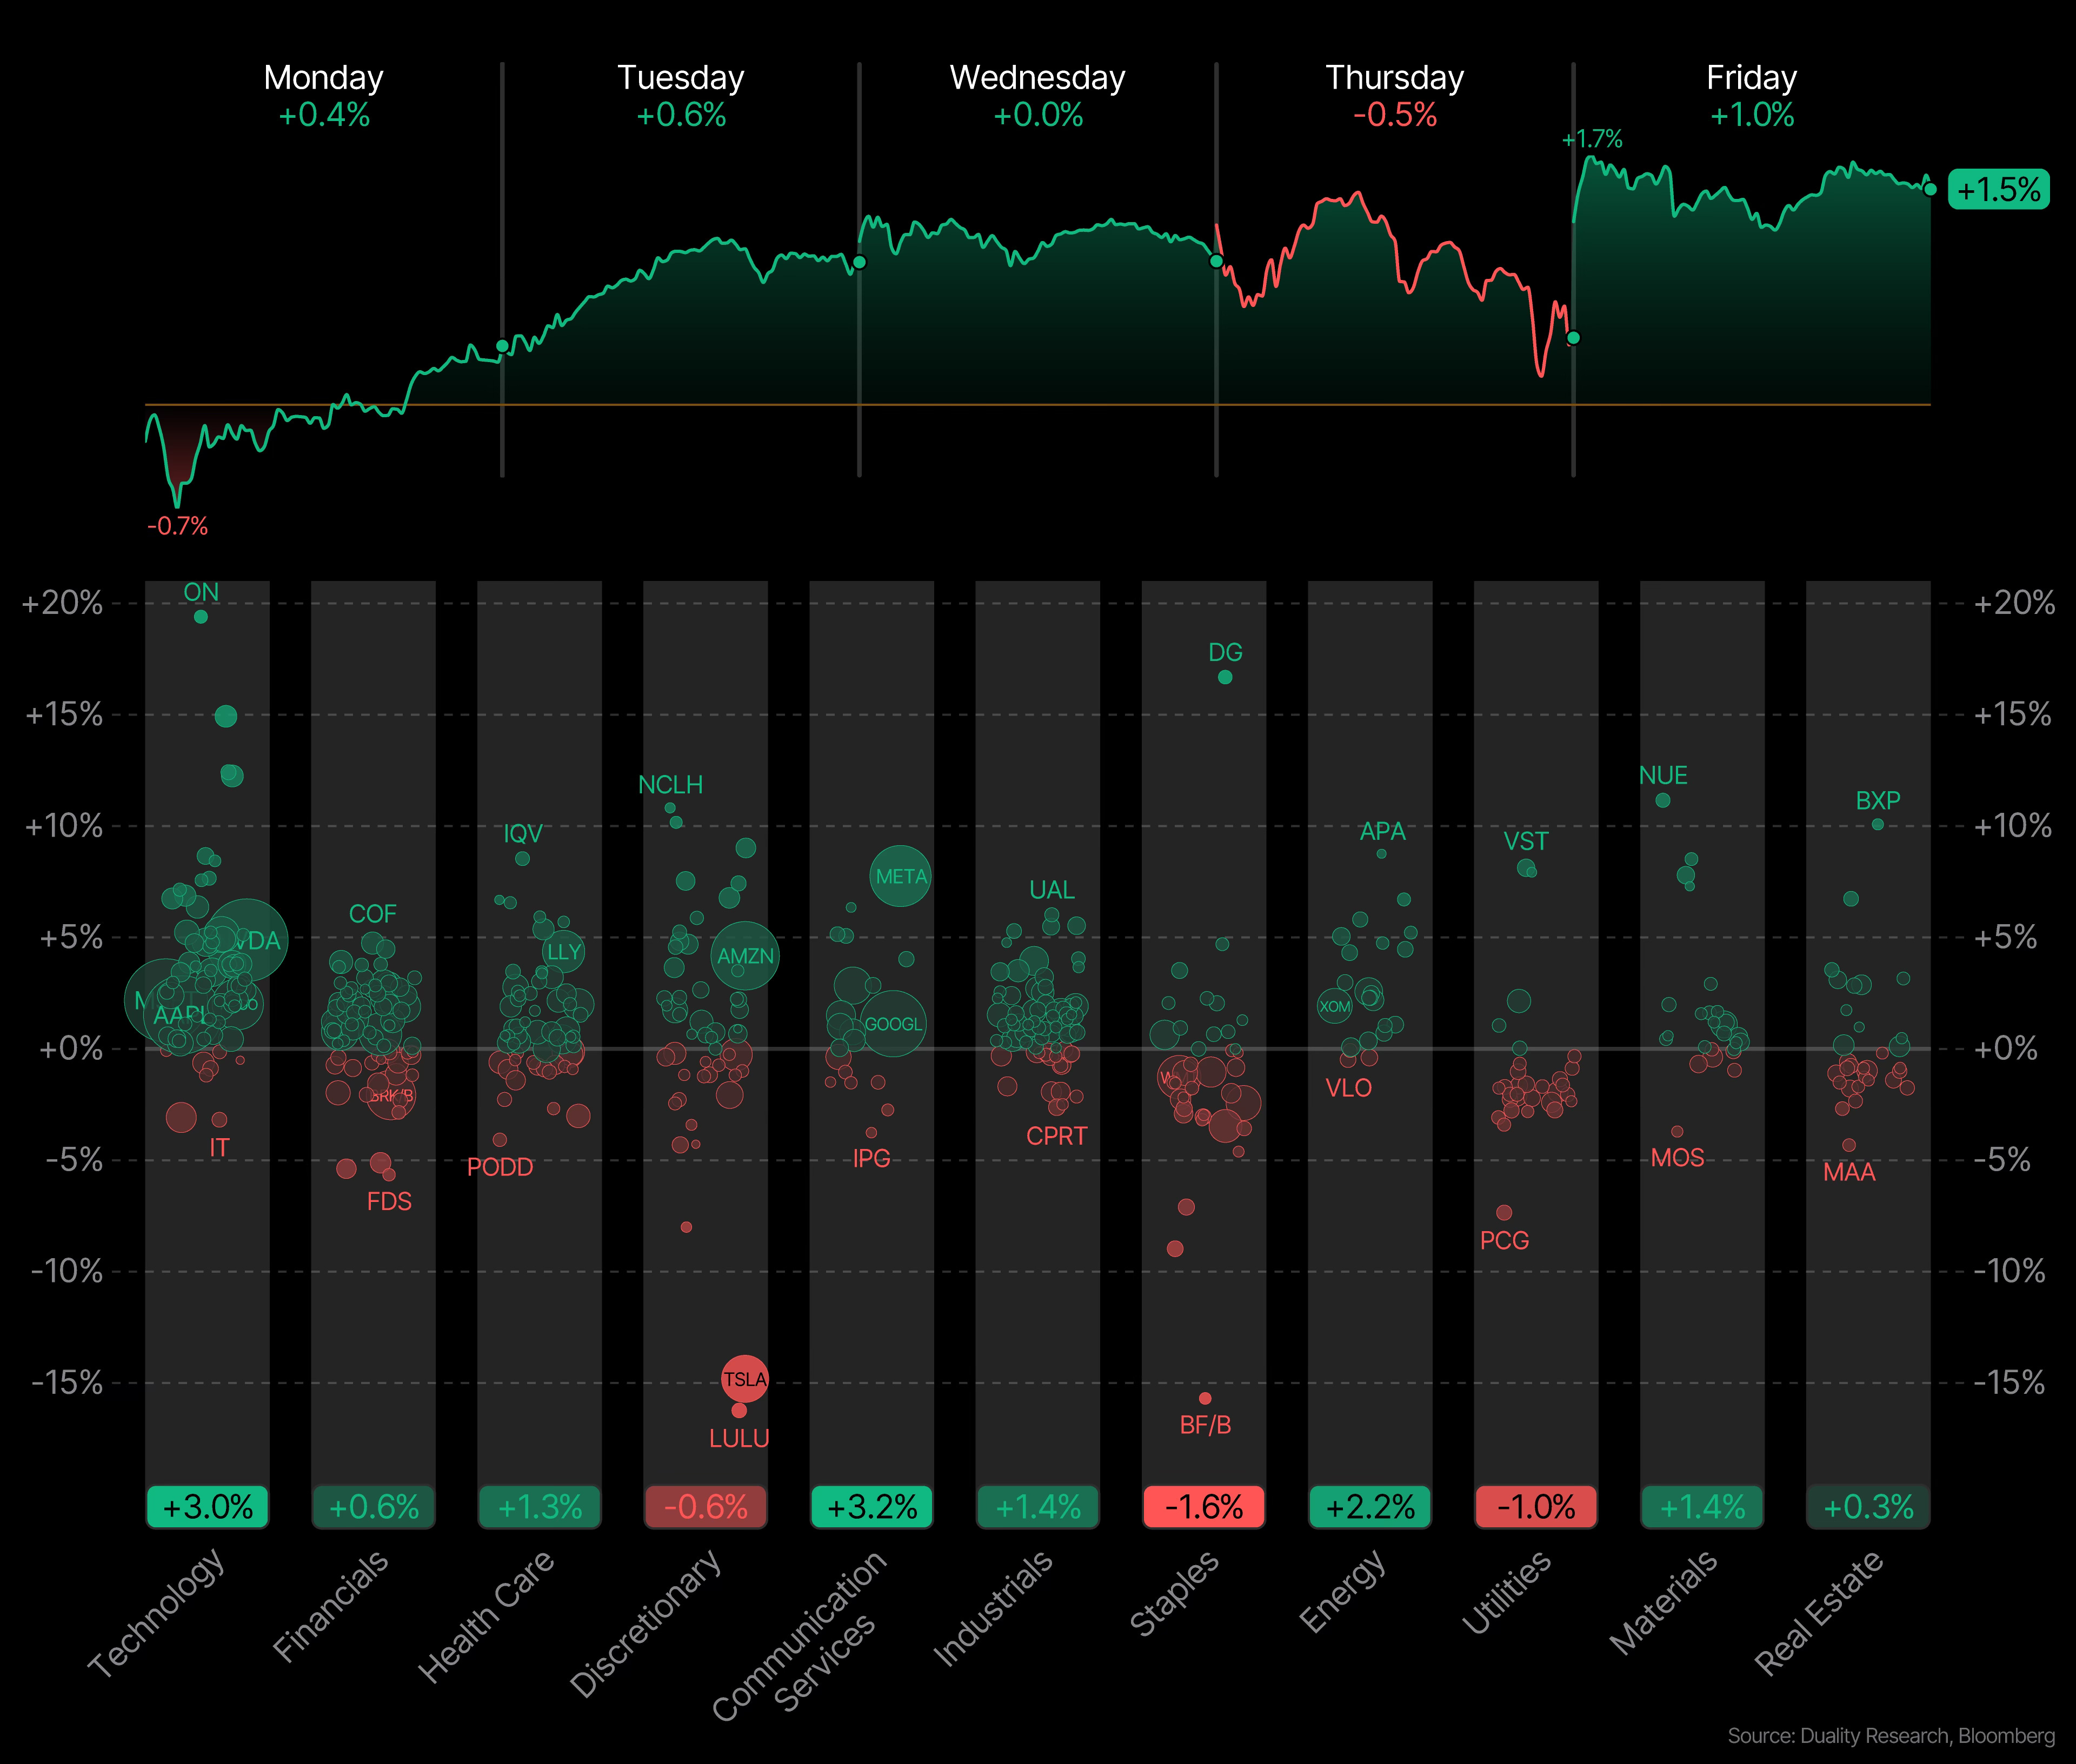Click the Discretionary -0.6% badge

706,1507
